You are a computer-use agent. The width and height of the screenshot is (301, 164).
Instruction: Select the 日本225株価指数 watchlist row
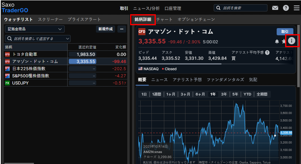tap(65, 68)
